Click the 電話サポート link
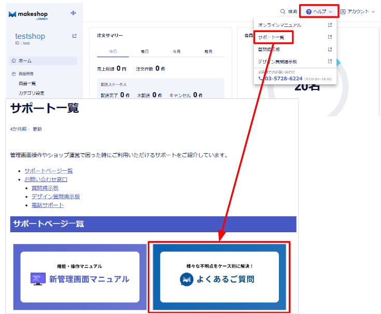381x314 pixels. 48,205
